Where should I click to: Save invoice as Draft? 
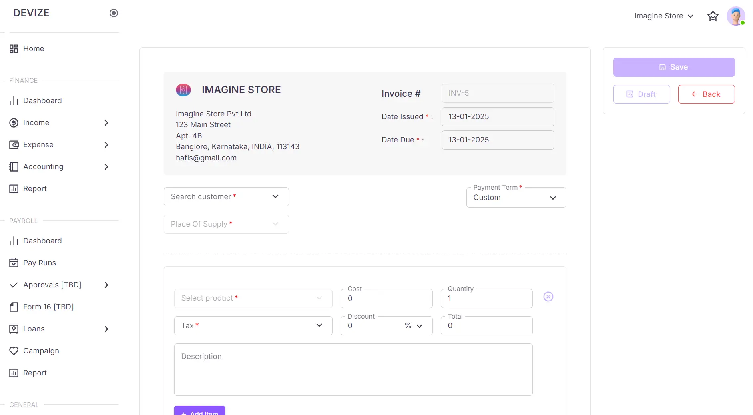click(x=641, y=94)
